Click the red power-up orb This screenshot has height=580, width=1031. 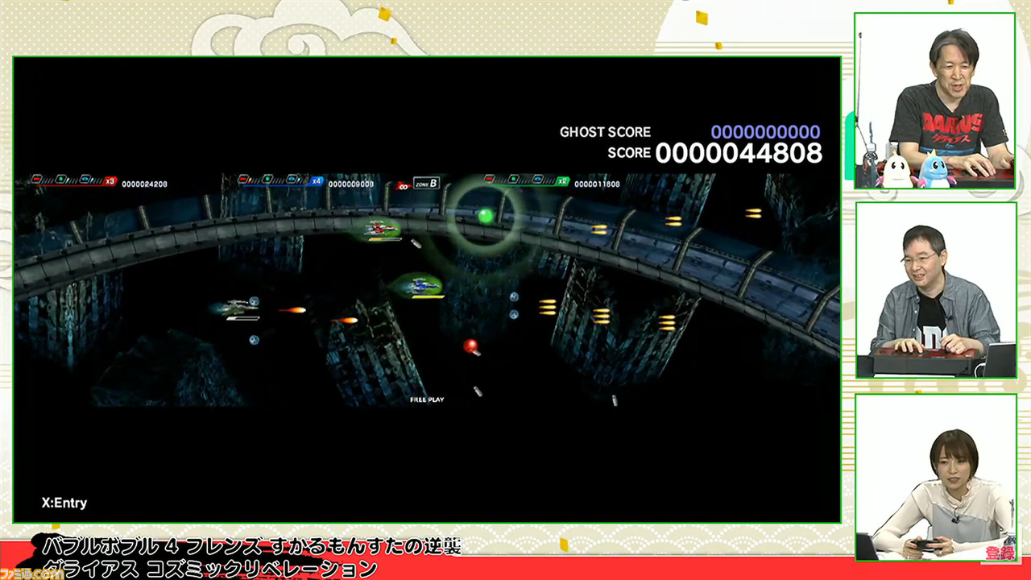click(x=470, y=346)
